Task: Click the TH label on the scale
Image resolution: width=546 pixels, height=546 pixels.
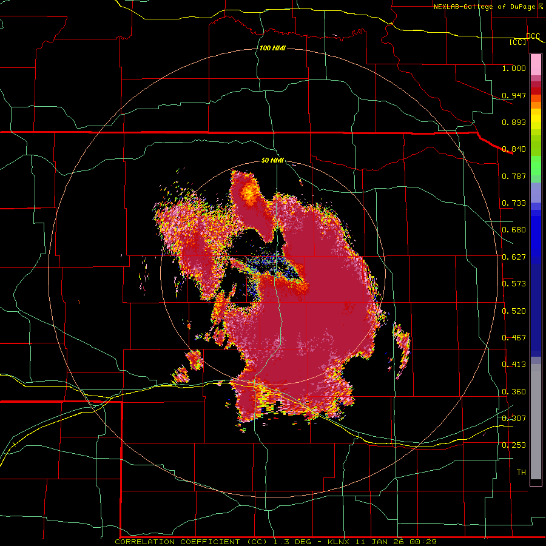Action: click(x=521, y=473)
